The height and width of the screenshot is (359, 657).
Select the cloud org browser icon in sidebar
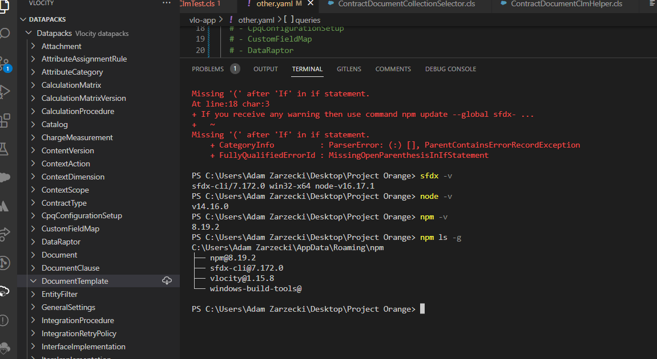6,177
